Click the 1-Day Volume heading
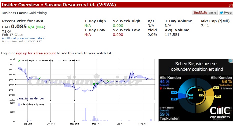The height and width of the screenshot is (126, 235). coord(179,21)
